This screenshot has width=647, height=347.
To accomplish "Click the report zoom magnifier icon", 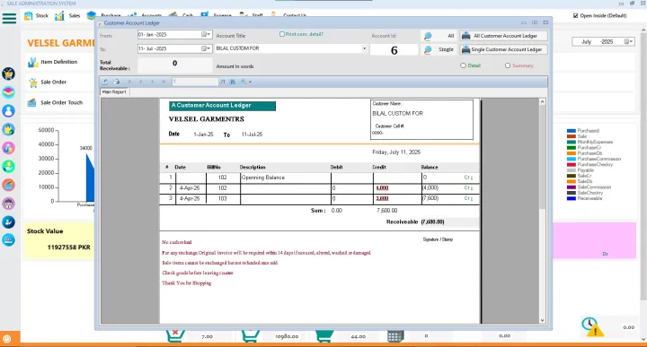I will 244,82.
